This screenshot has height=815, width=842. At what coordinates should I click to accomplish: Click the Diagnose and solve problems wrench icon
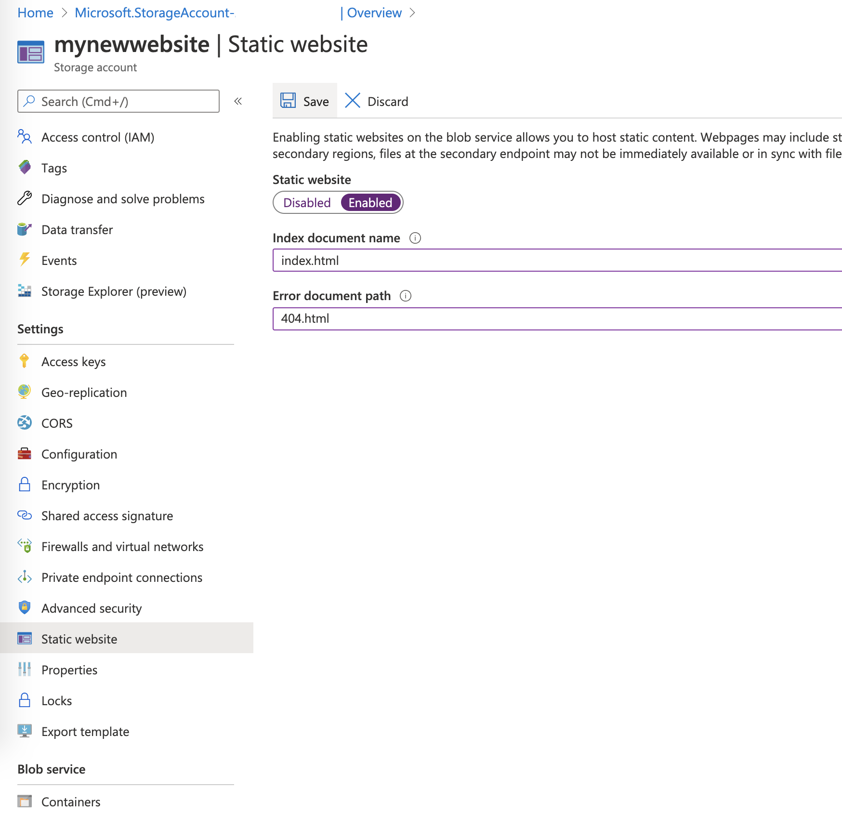point(25,198)
